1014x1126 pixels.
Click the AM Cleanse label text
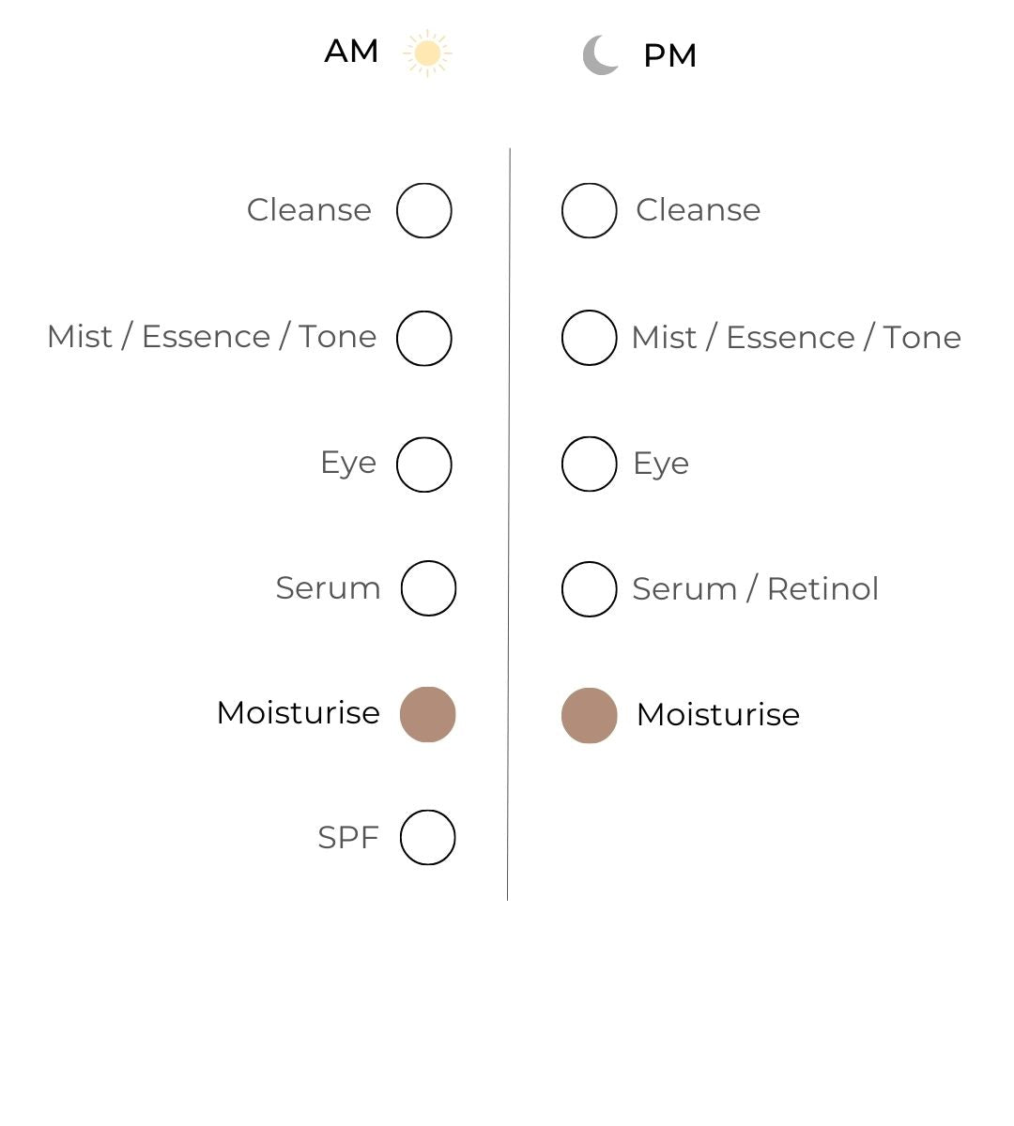click(309, 210)
